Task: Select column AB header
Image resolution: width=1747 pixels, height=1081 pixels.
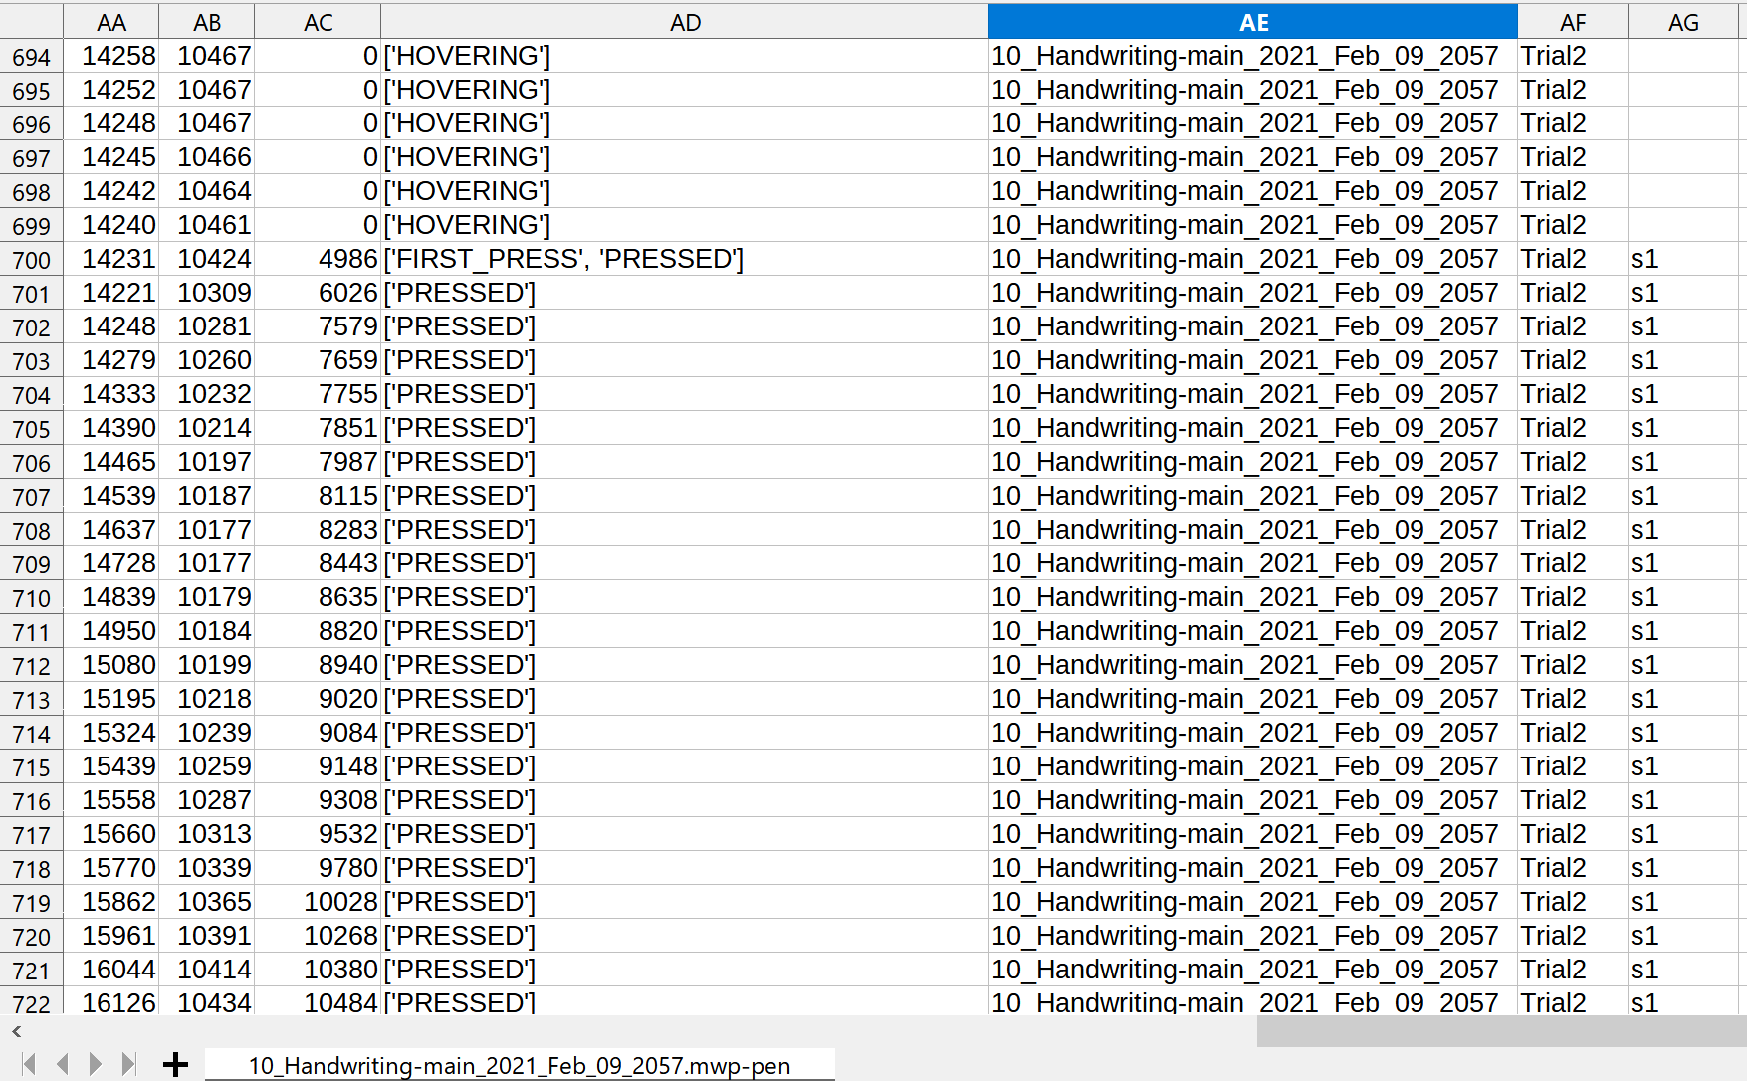Action: click(x=207, y=22)
